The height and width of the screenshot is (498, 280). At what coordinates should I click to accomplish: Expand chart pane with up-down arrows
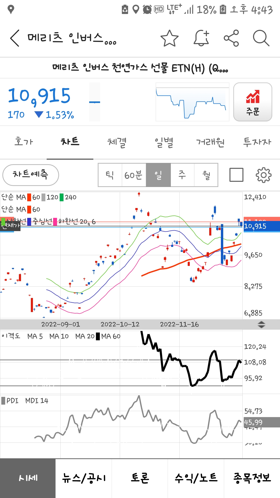(x=261, y=324)
